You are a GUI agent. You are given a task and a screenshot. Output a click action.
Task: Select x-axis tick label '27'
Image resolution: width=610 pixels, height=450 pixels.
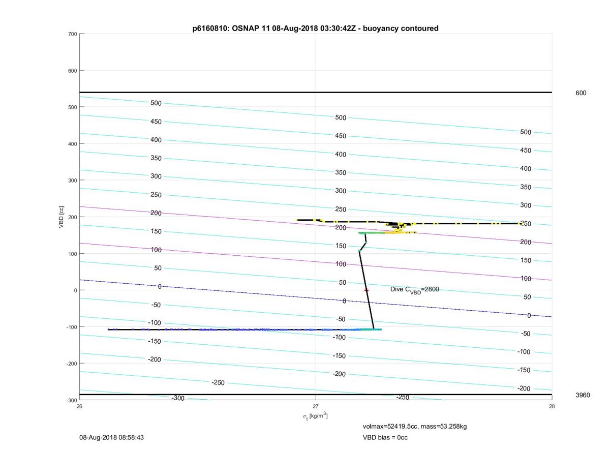[x=316, y=406]
